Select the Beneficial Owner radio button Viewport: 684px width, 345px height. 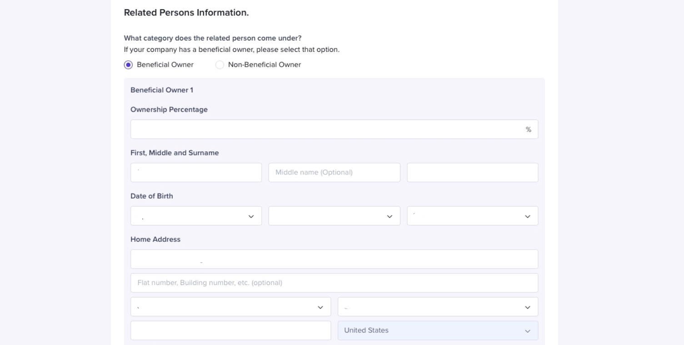tap(129, 65)
